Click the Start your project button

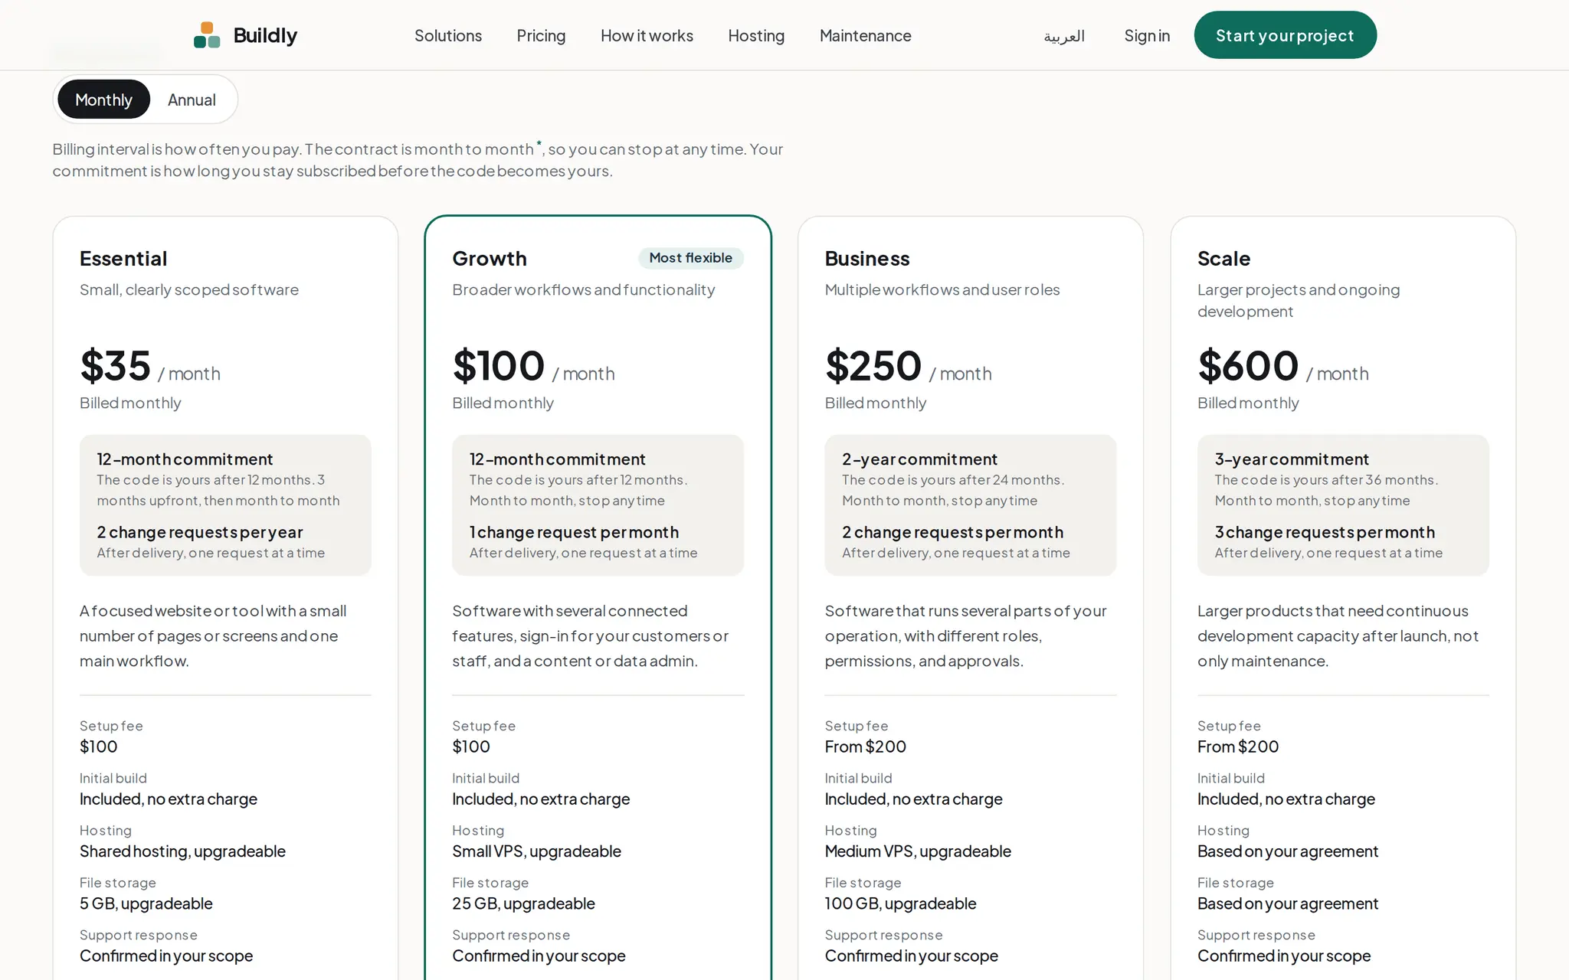point(1285,35)
